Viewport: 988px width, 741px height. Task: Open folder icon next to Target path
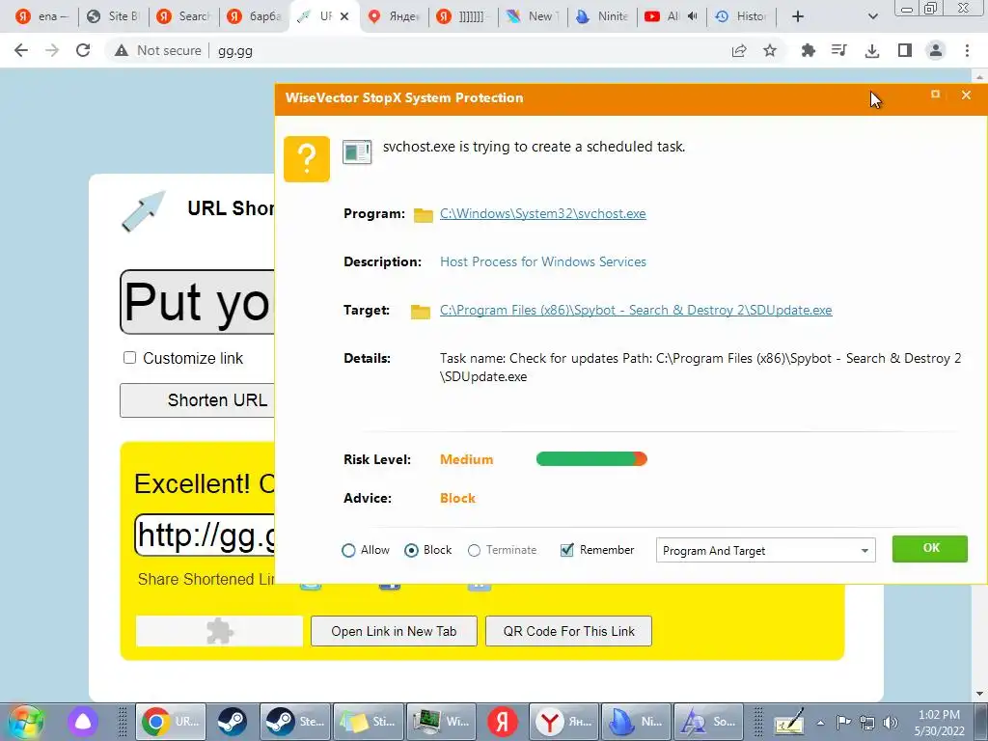(421, 312)
